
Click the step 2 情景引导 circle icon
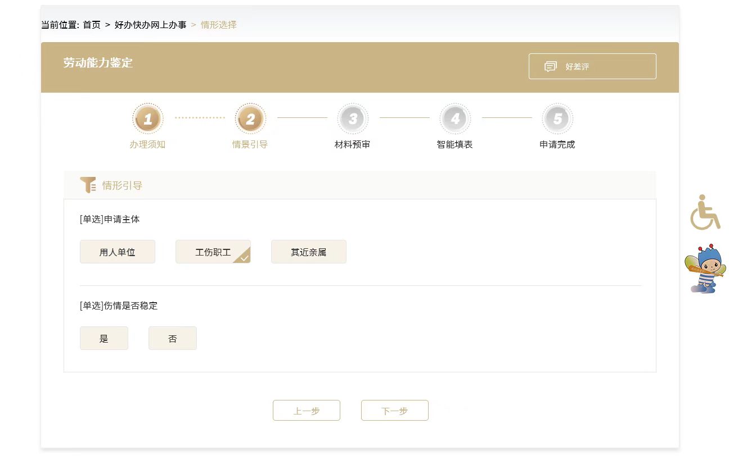coord(250,119)
